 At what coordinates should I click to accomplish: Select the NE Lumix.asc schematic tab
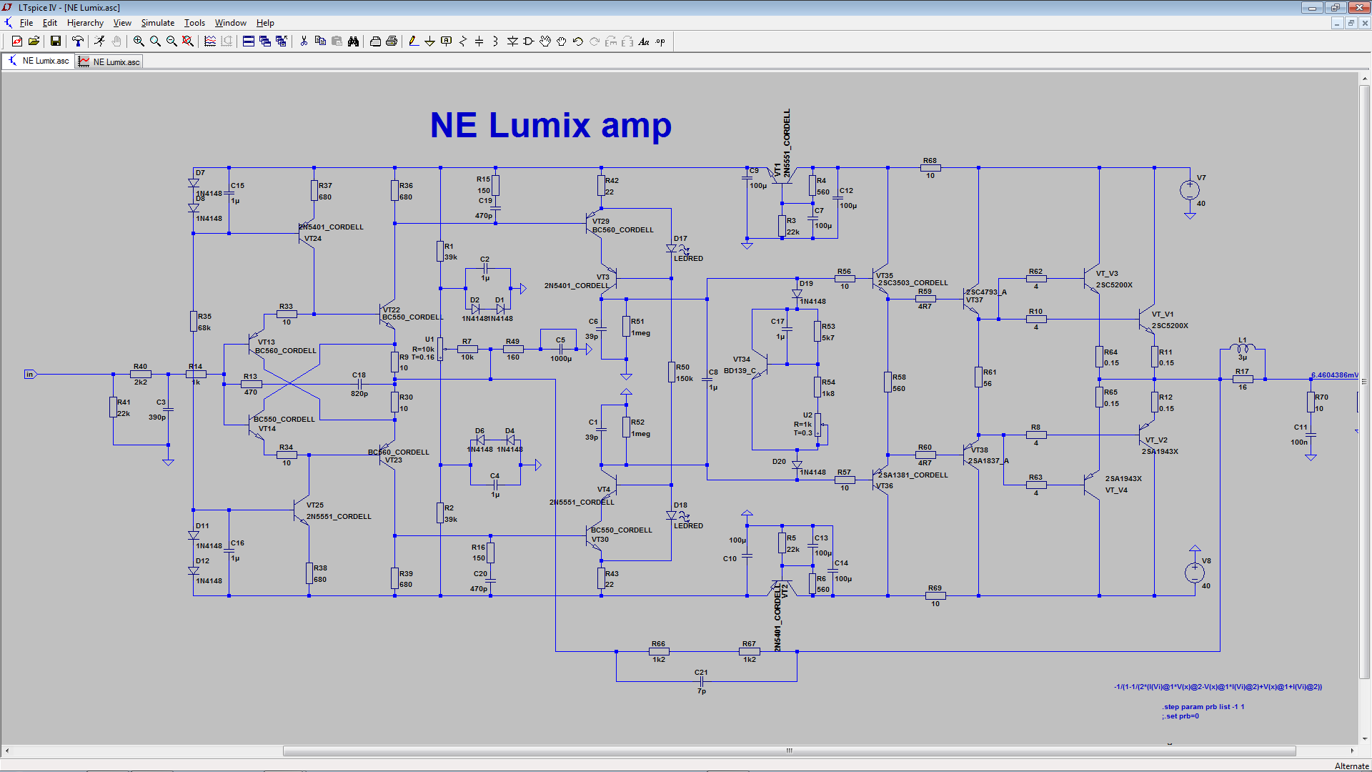point(39,61)
